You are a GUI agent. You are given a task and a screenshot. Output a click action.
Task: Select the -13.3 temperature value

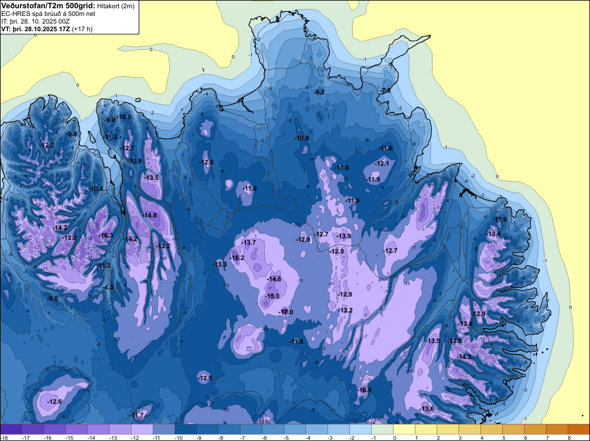point(220,264)
